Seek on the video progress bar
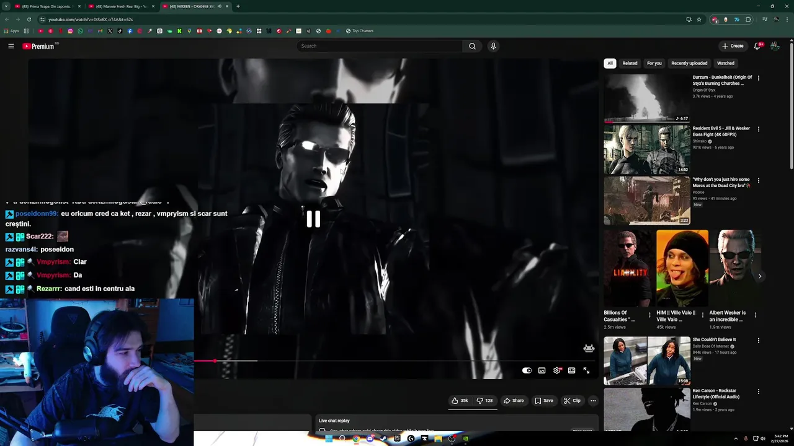The image size is (794, 446). (x=396, y=361)
